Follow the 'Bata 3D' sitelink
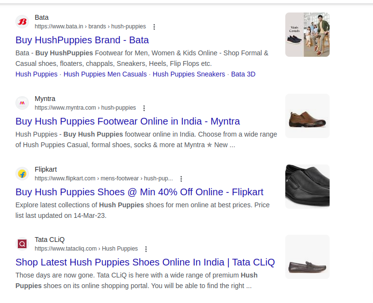The width and height of the screenshot is (373, 303). pos(243,74)
